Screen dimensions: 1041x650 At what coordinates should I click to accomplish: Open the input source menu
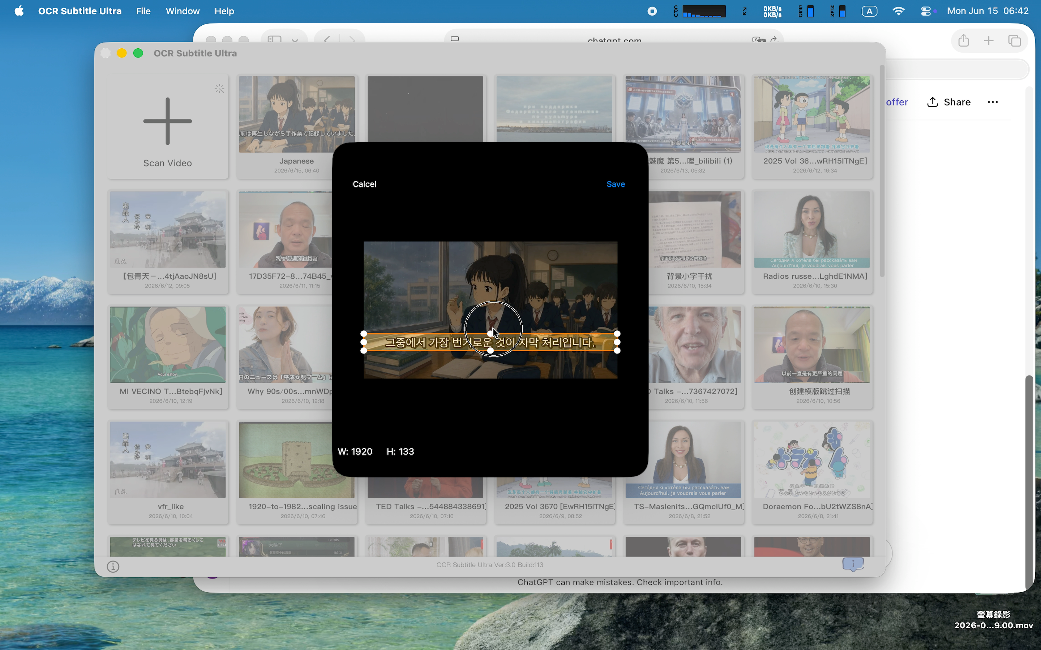(869, 11)
